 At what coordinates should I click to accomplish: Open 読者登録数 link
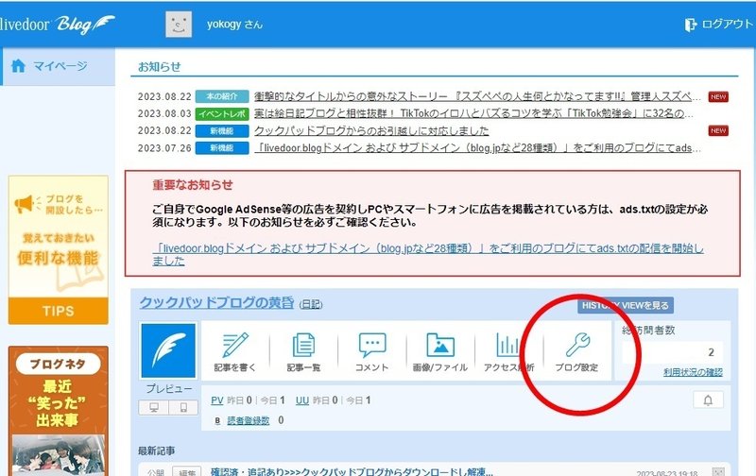tap(249, 420)
